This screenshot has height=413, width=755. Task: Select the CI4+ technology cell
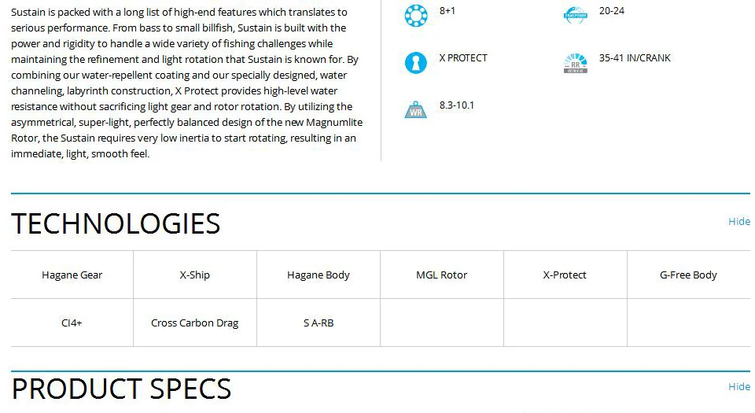coord(72,323)
